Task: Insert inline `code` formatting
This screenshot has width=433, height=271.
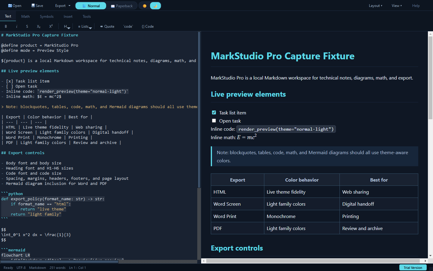Action: 128,26
